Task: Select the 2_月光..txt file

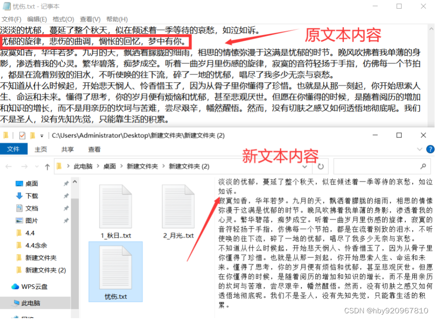Action: tap(178, 212)
